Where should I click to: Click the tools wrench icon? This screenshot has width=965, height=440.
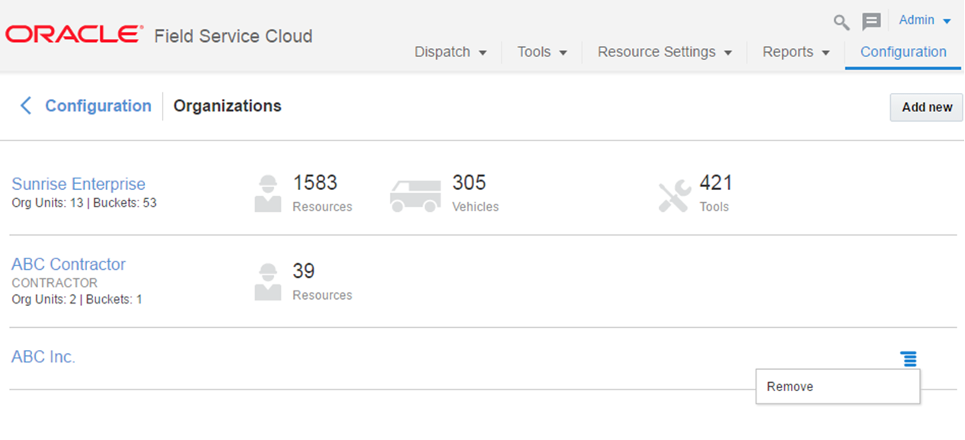coord(674,195)
